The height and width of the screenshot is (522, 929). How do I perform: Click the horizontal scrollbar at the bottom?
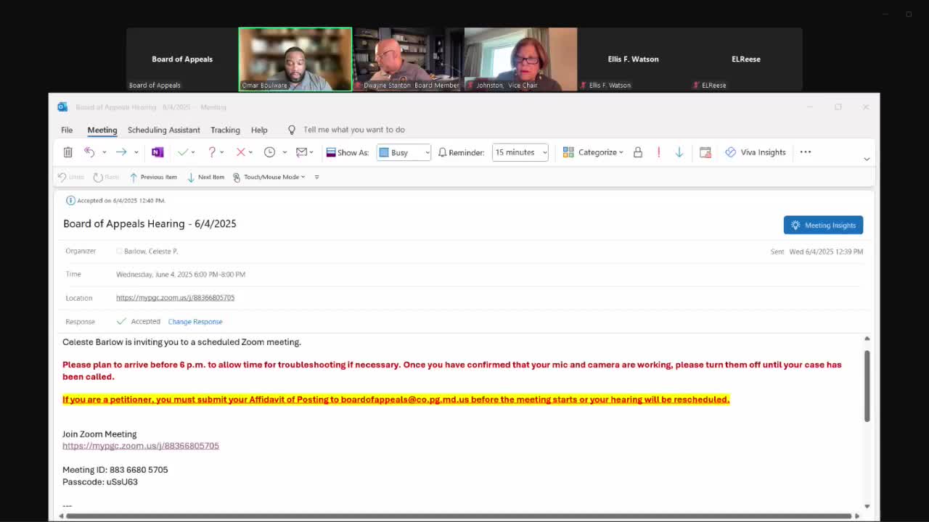(459, 516)
